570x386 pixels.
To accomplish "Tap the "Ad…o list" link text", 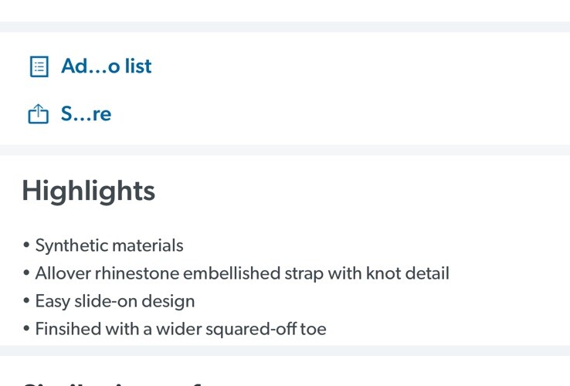I will coord(106,66).
